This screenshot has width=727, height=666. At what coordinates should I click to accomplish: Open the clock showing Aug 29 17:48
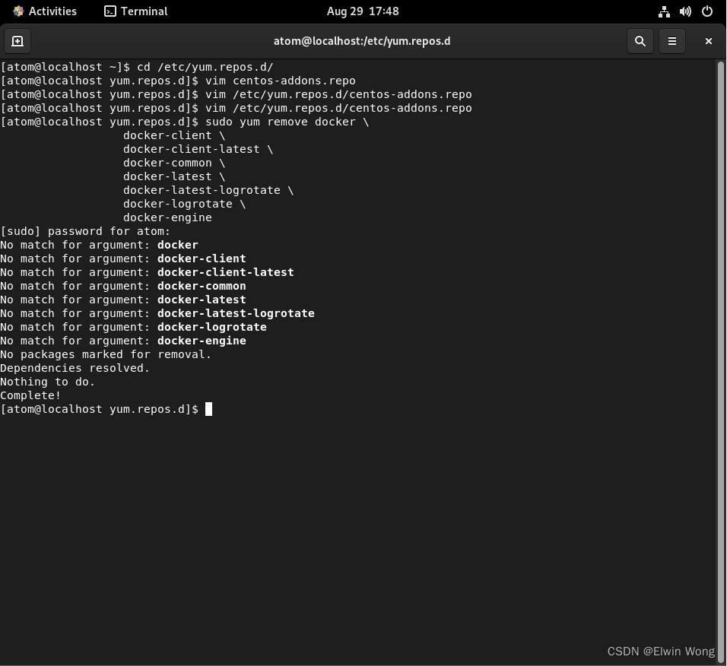[363, 11]
